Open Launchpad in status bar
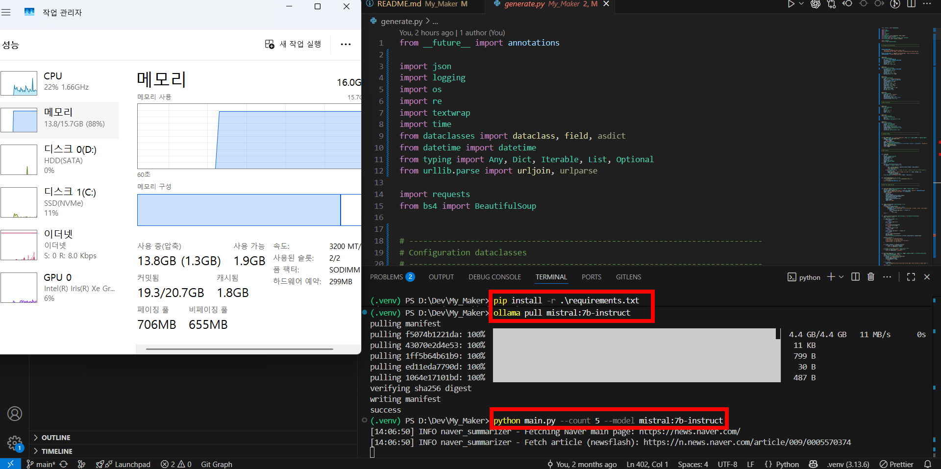 (124, 464)
